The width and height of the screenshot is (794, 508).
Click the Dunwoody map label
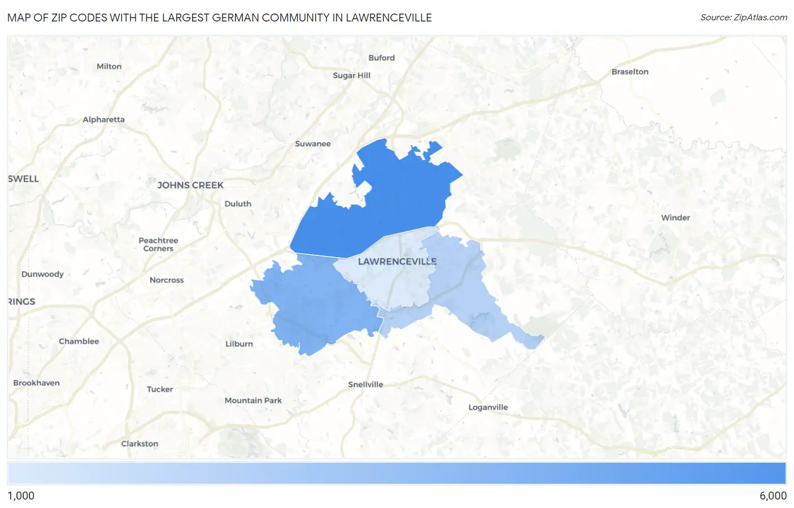[42, 274]
